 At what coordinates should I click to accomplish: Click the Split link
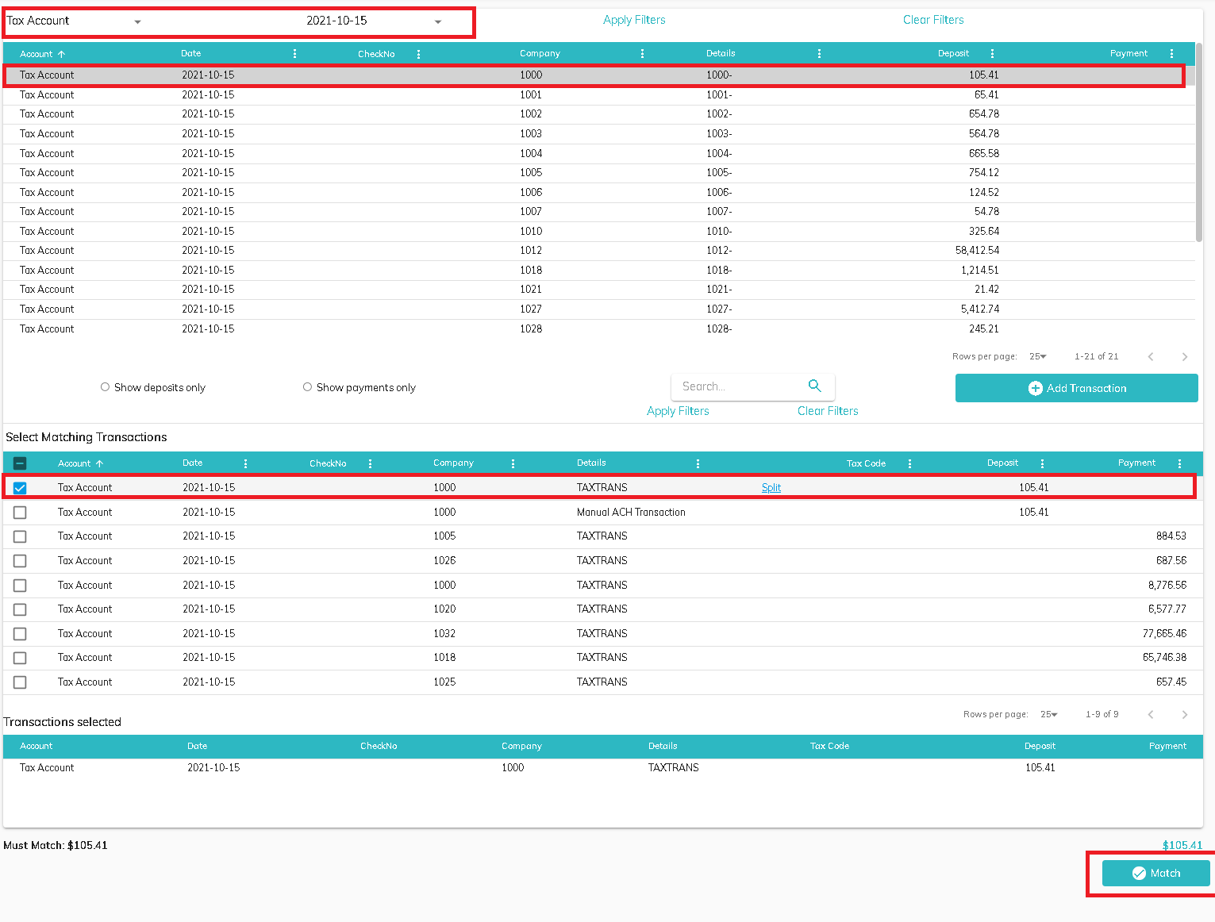tap(771, 488)
